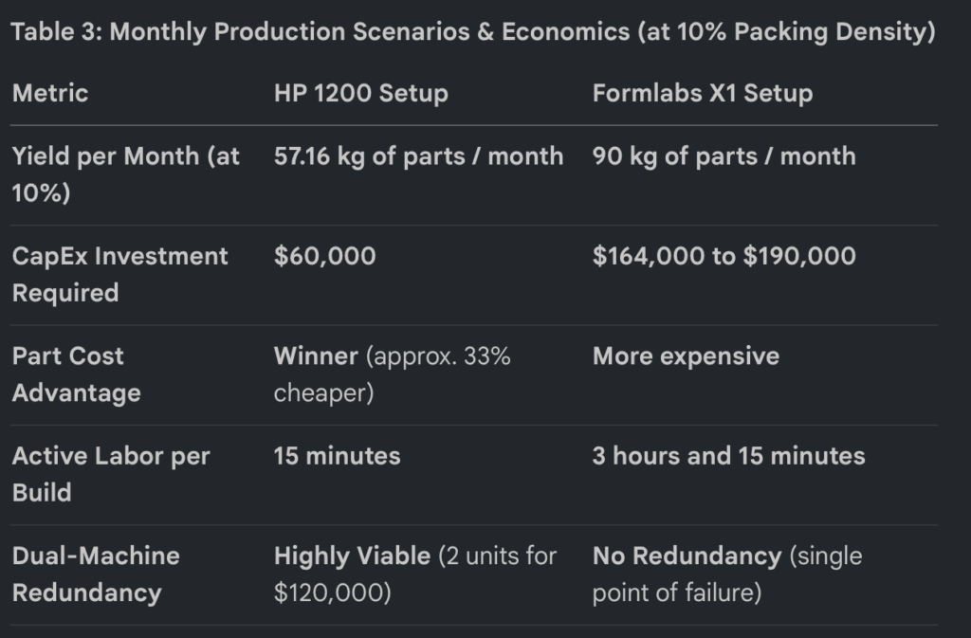Click the Winner approx. 33% cheaper cell

[392, 374]
